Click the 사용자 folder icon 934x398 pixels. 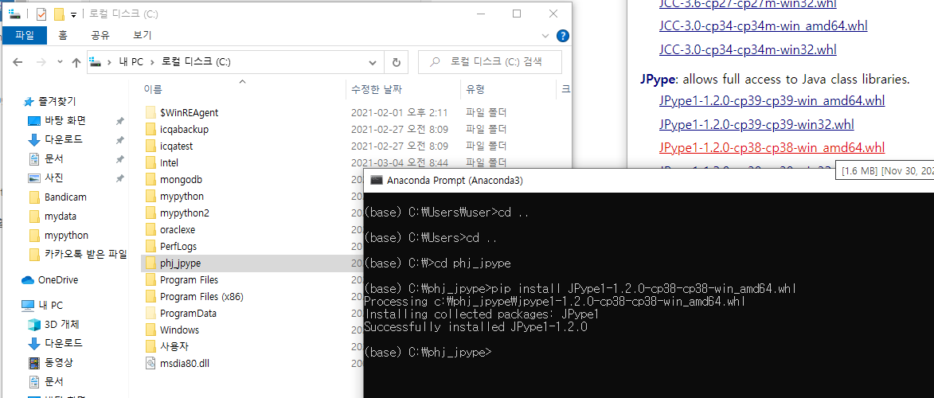(x=150, y=346)
